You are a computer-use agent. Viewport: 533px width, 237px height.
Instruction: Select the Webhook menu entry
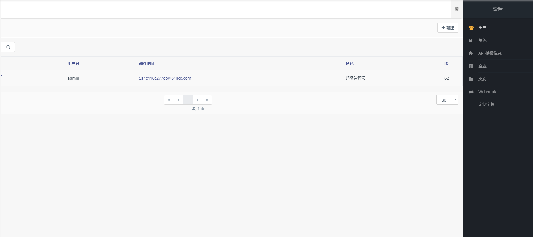tap(487, 92)
